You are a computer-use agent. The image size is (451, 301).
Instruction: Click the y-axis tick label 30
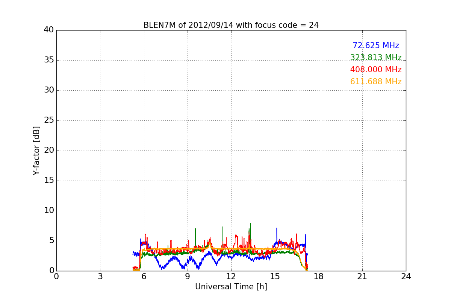49,90
